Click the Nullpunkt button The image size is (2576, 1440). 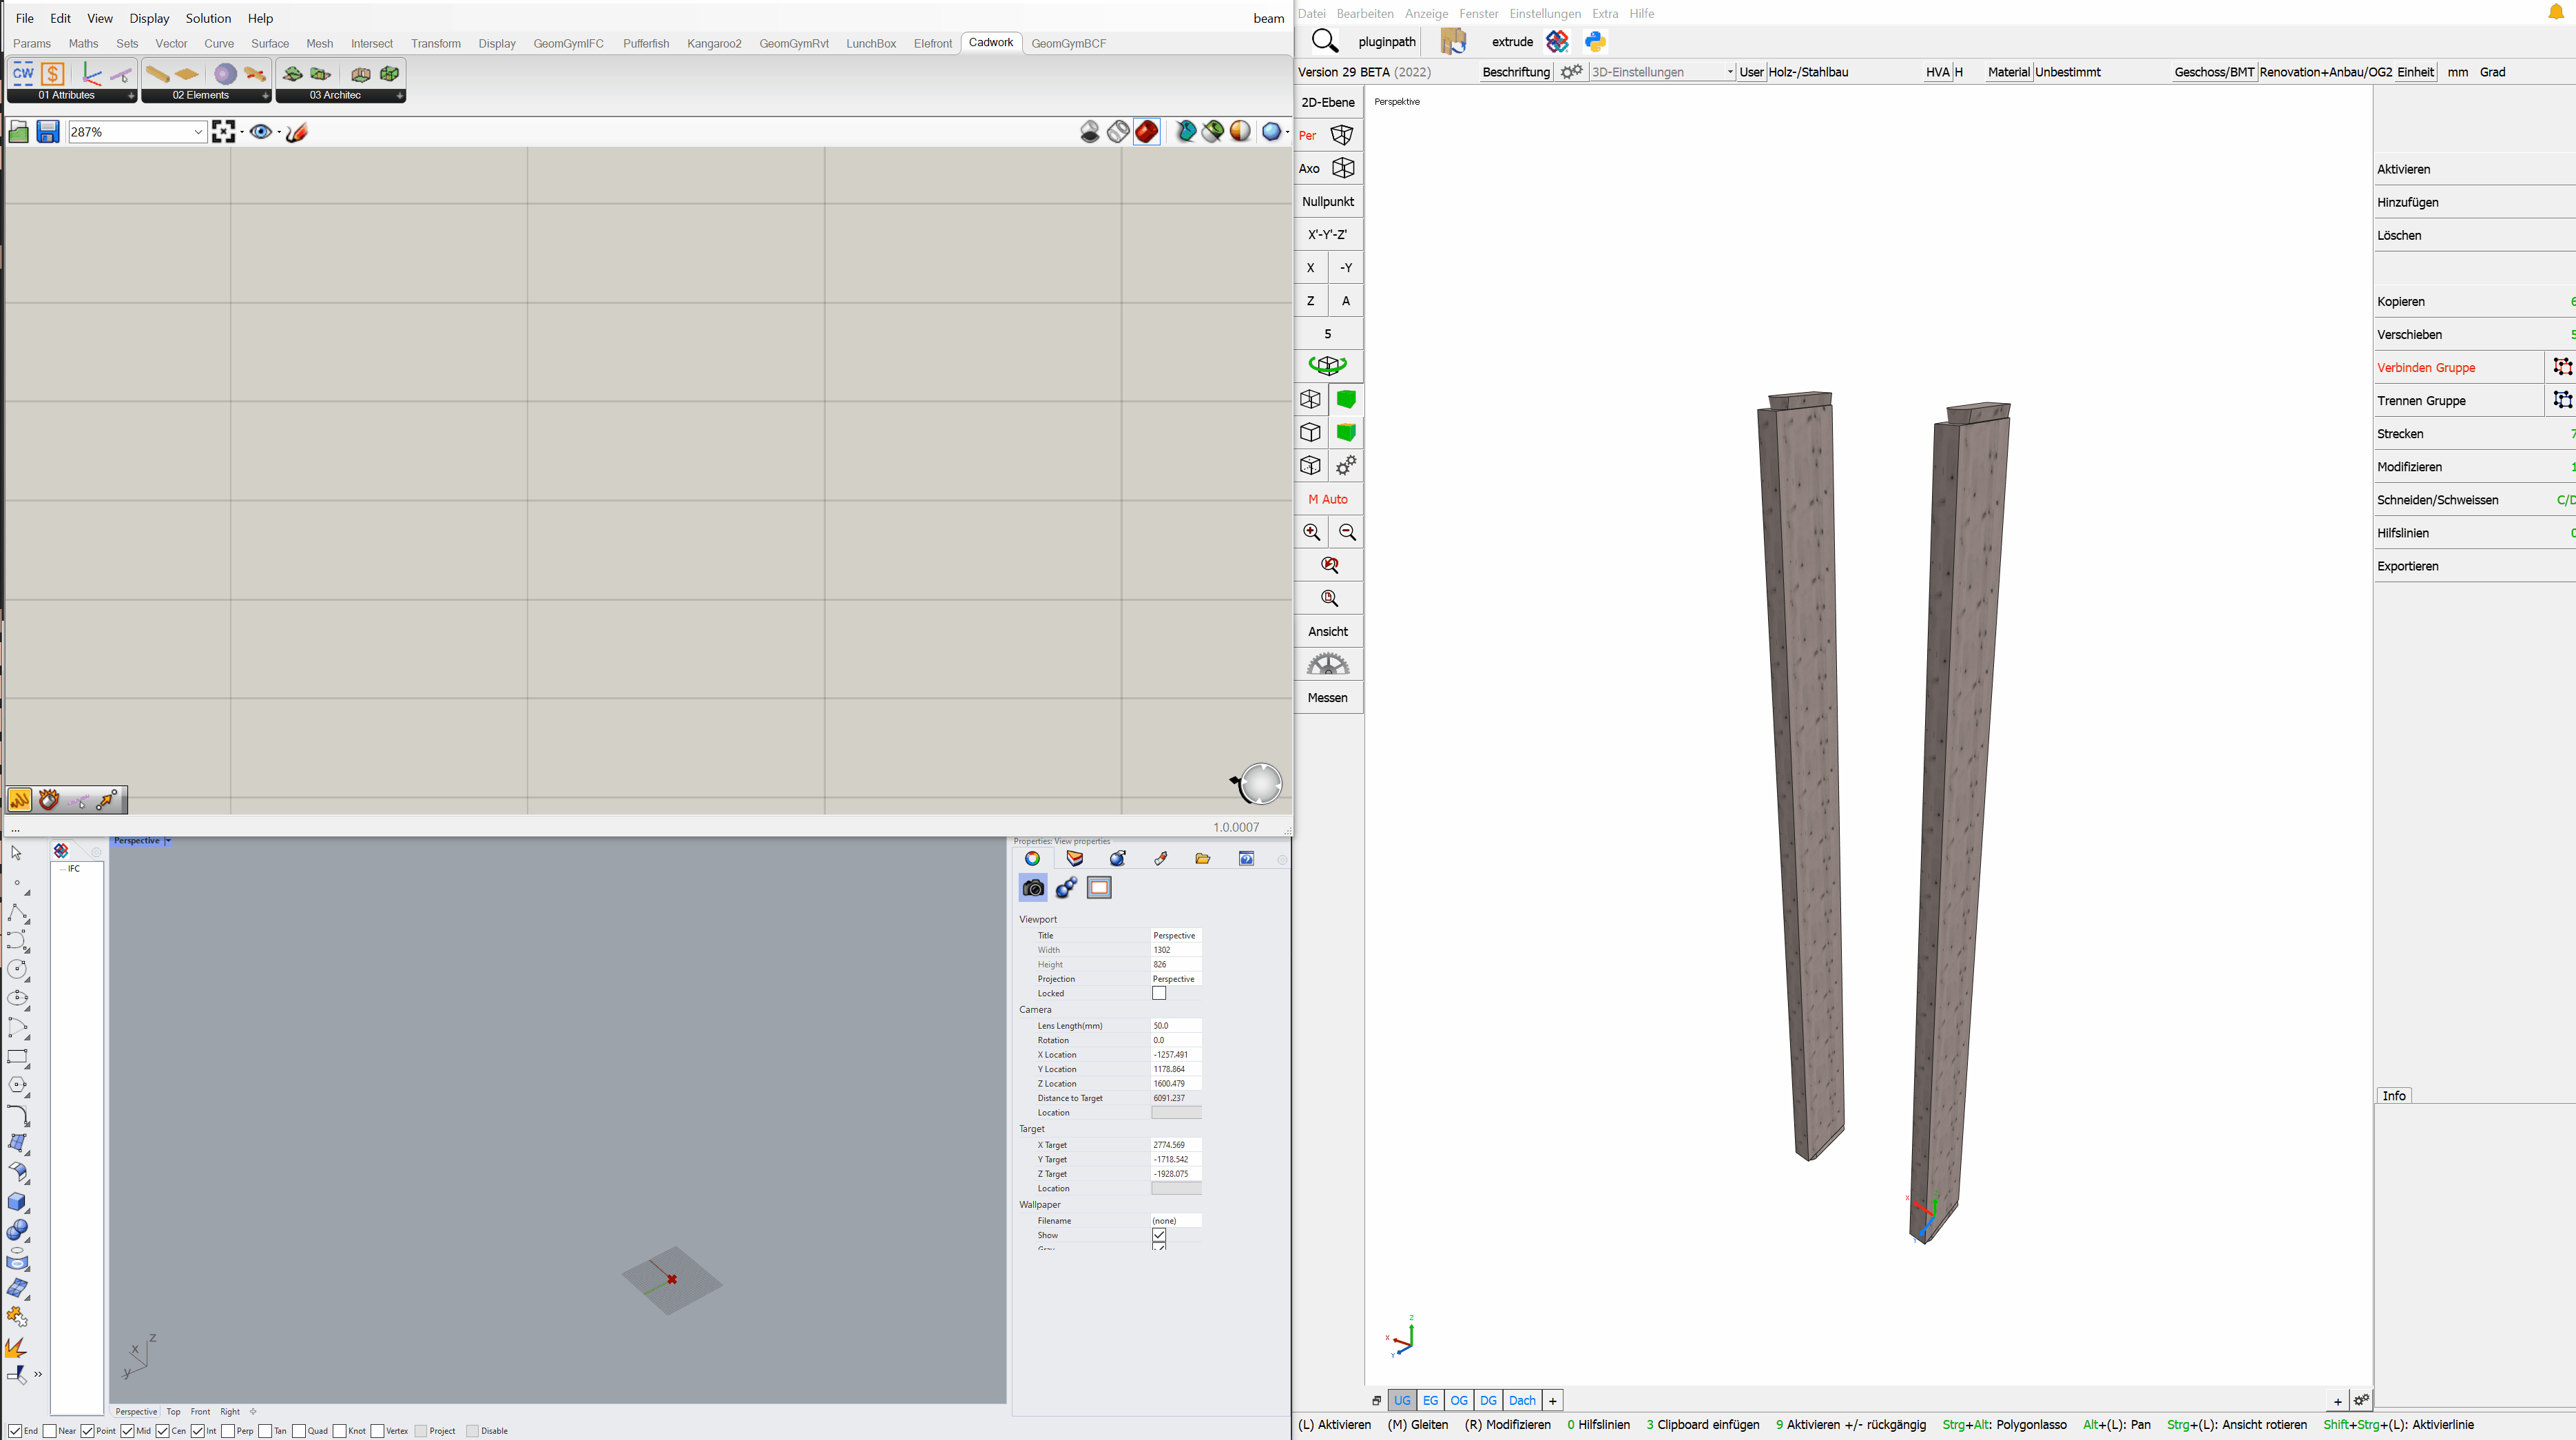point(1328,201)
